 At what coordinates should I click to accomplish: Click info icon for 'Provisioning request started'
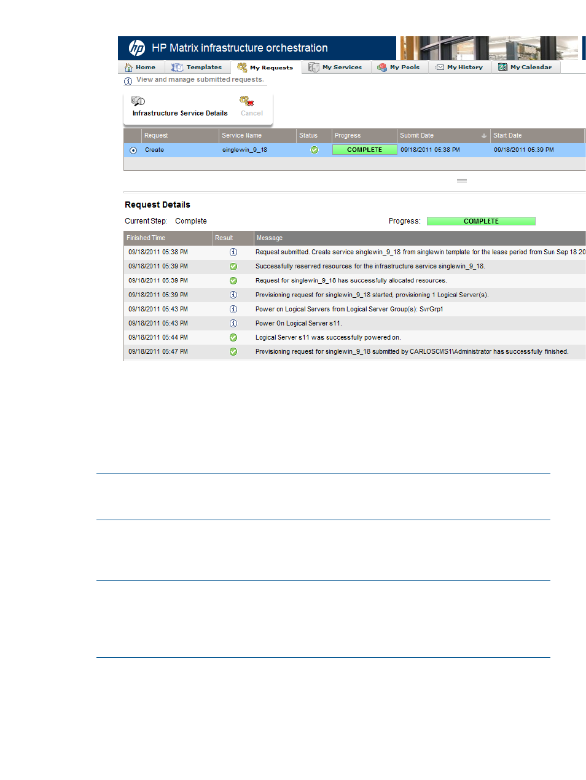tap(233, 295)
